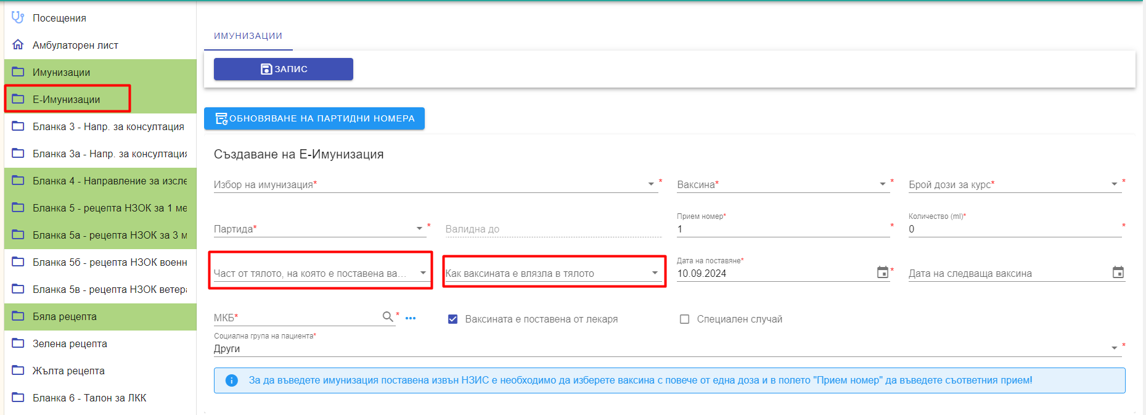Click the ЗАПИС save button
The image size is (1146, 415).
(x=284, y=69)
